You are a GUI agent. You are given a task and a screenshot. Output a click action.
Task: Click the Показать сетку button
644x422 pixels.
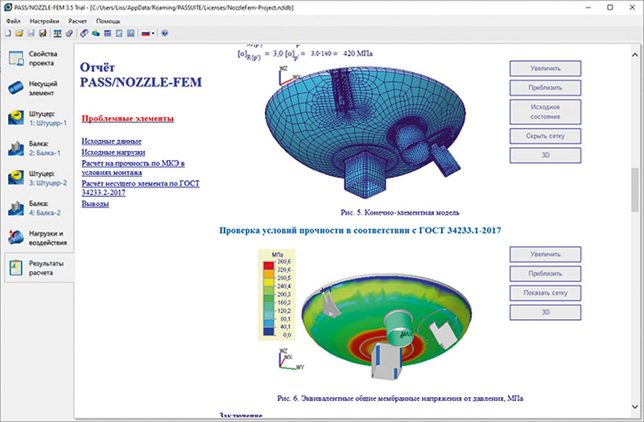pyautogui.click(x=546, y=293)
